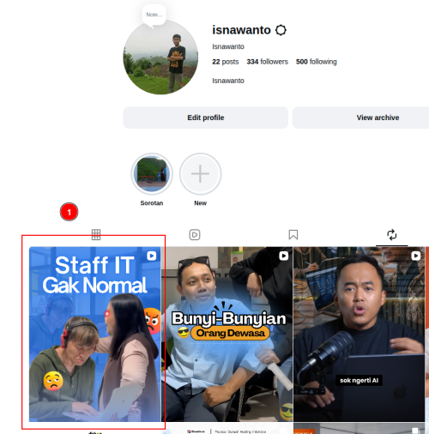Image resolution: width=429 pixels, height=434 pixels.
Task: Click the Note bubble above profile photo
Action: (154, 15)
